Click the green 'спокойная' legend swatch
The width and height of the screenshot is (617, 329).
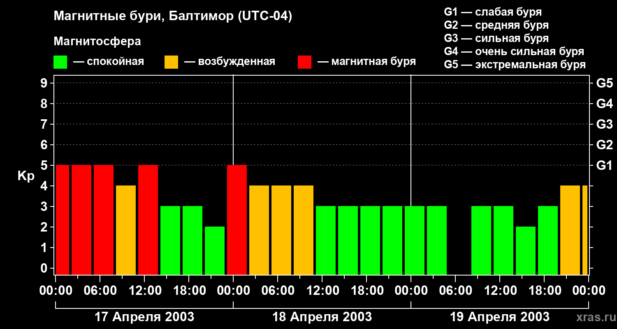click(x=60, y=62)
